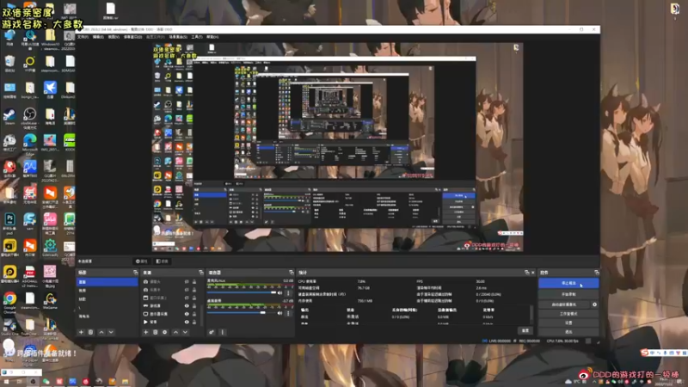Pop out the Audio Mixer dock panel

point(292,273)
